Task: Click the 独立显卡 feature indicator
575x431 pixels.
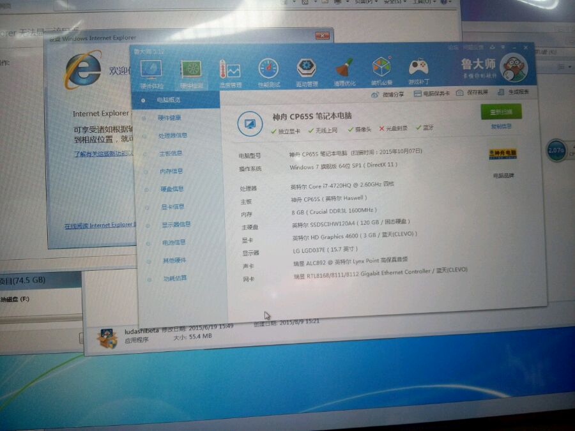Action: [x=286, y=131]
